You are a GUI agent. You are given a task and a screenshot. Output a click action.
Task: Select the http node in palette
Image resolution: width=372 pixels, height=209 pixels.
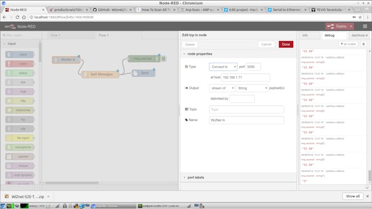(20, 101)
